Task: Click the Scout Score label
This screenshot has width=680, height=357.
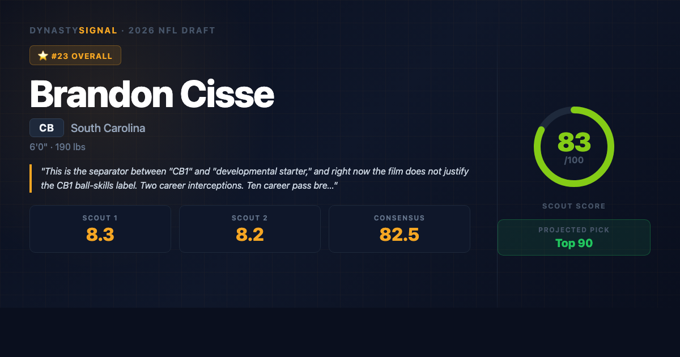Action: pyautogui.click(x=574, y=206)
